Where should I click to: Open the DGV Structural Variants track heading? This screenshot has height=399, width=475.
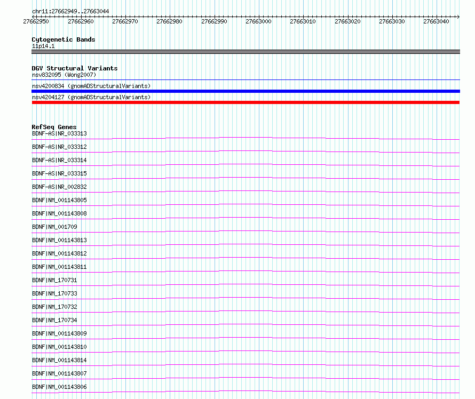[75, 68]
